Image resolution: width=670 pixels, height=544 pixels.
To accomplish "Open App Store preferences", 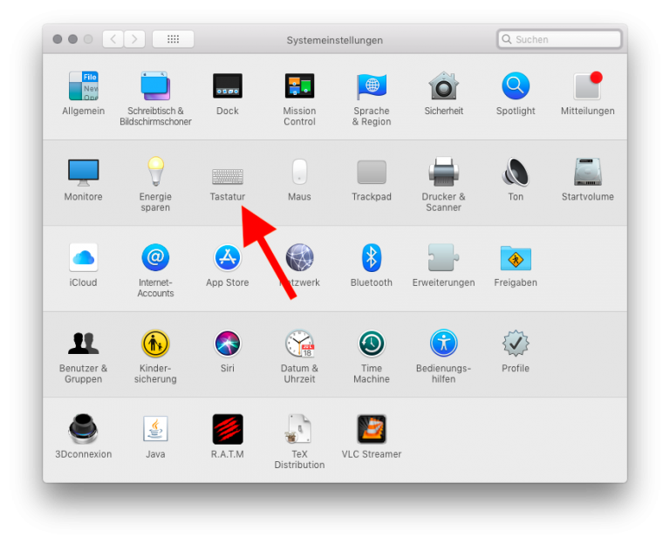I will click(x=228, y=257).
